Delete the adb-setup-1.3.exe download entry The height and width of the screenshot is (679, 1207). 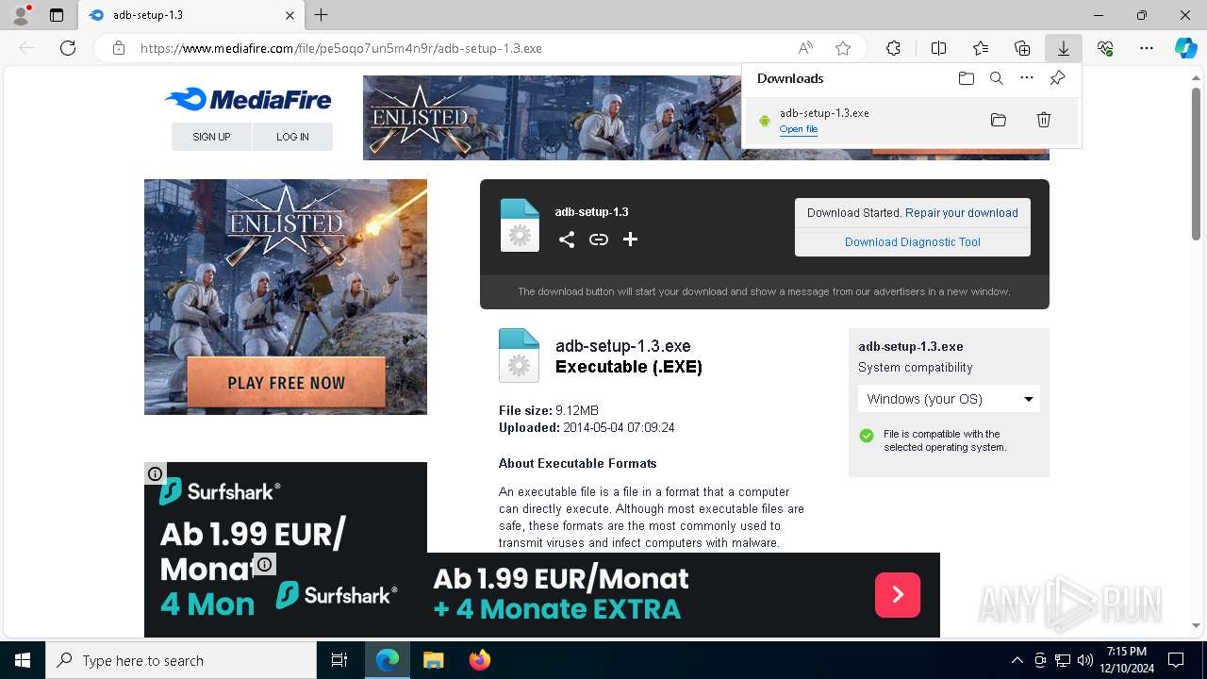tap(1044, 120)
